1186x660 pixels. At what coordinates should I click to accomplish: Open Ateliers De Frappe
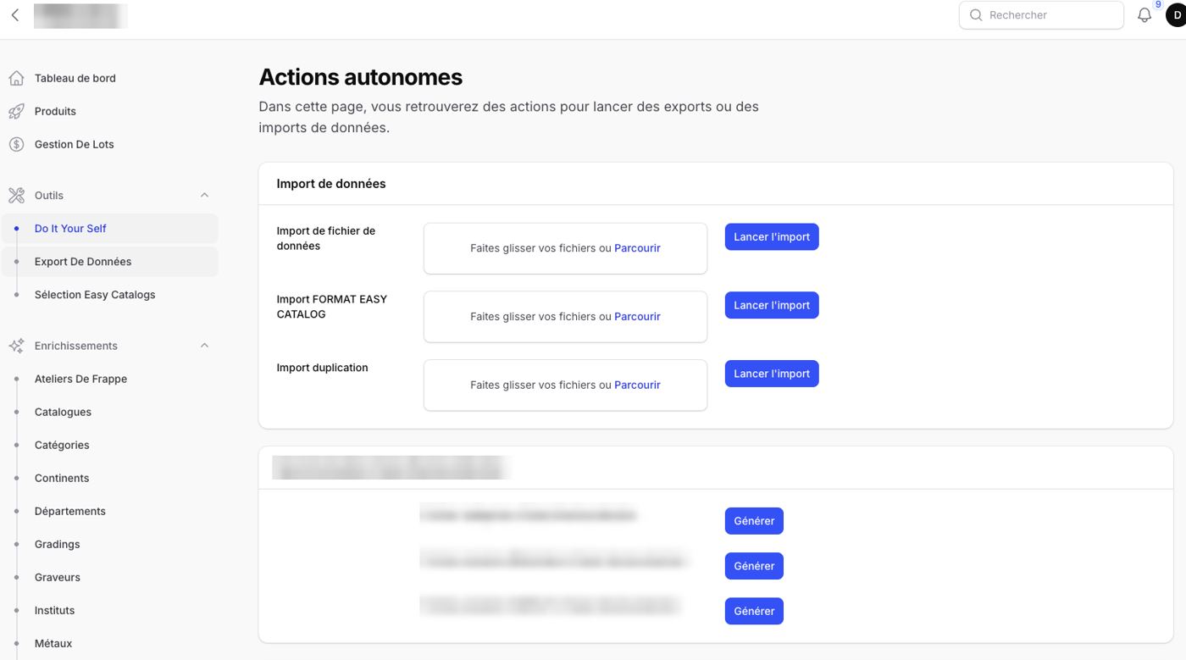pyautogui.click(x=80, y=379)
